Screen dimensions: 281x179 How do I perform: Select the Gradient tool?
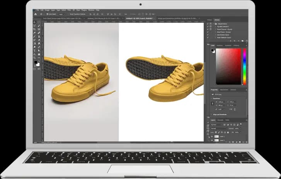(34, 43)
